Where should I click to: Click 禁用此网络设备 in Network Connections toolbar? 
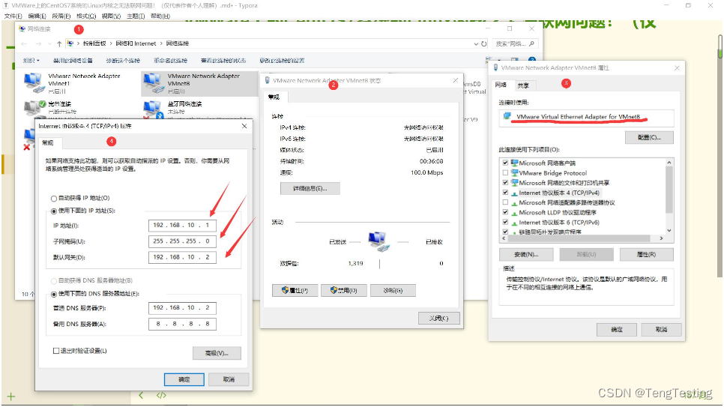click(x=73, y=61)
